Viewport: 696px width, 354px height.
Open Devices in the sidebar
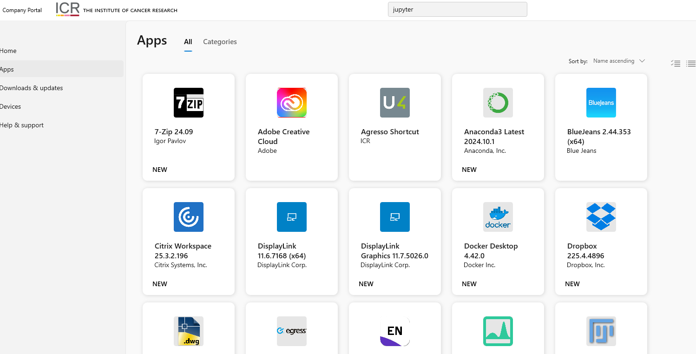[x=11, y=106]
